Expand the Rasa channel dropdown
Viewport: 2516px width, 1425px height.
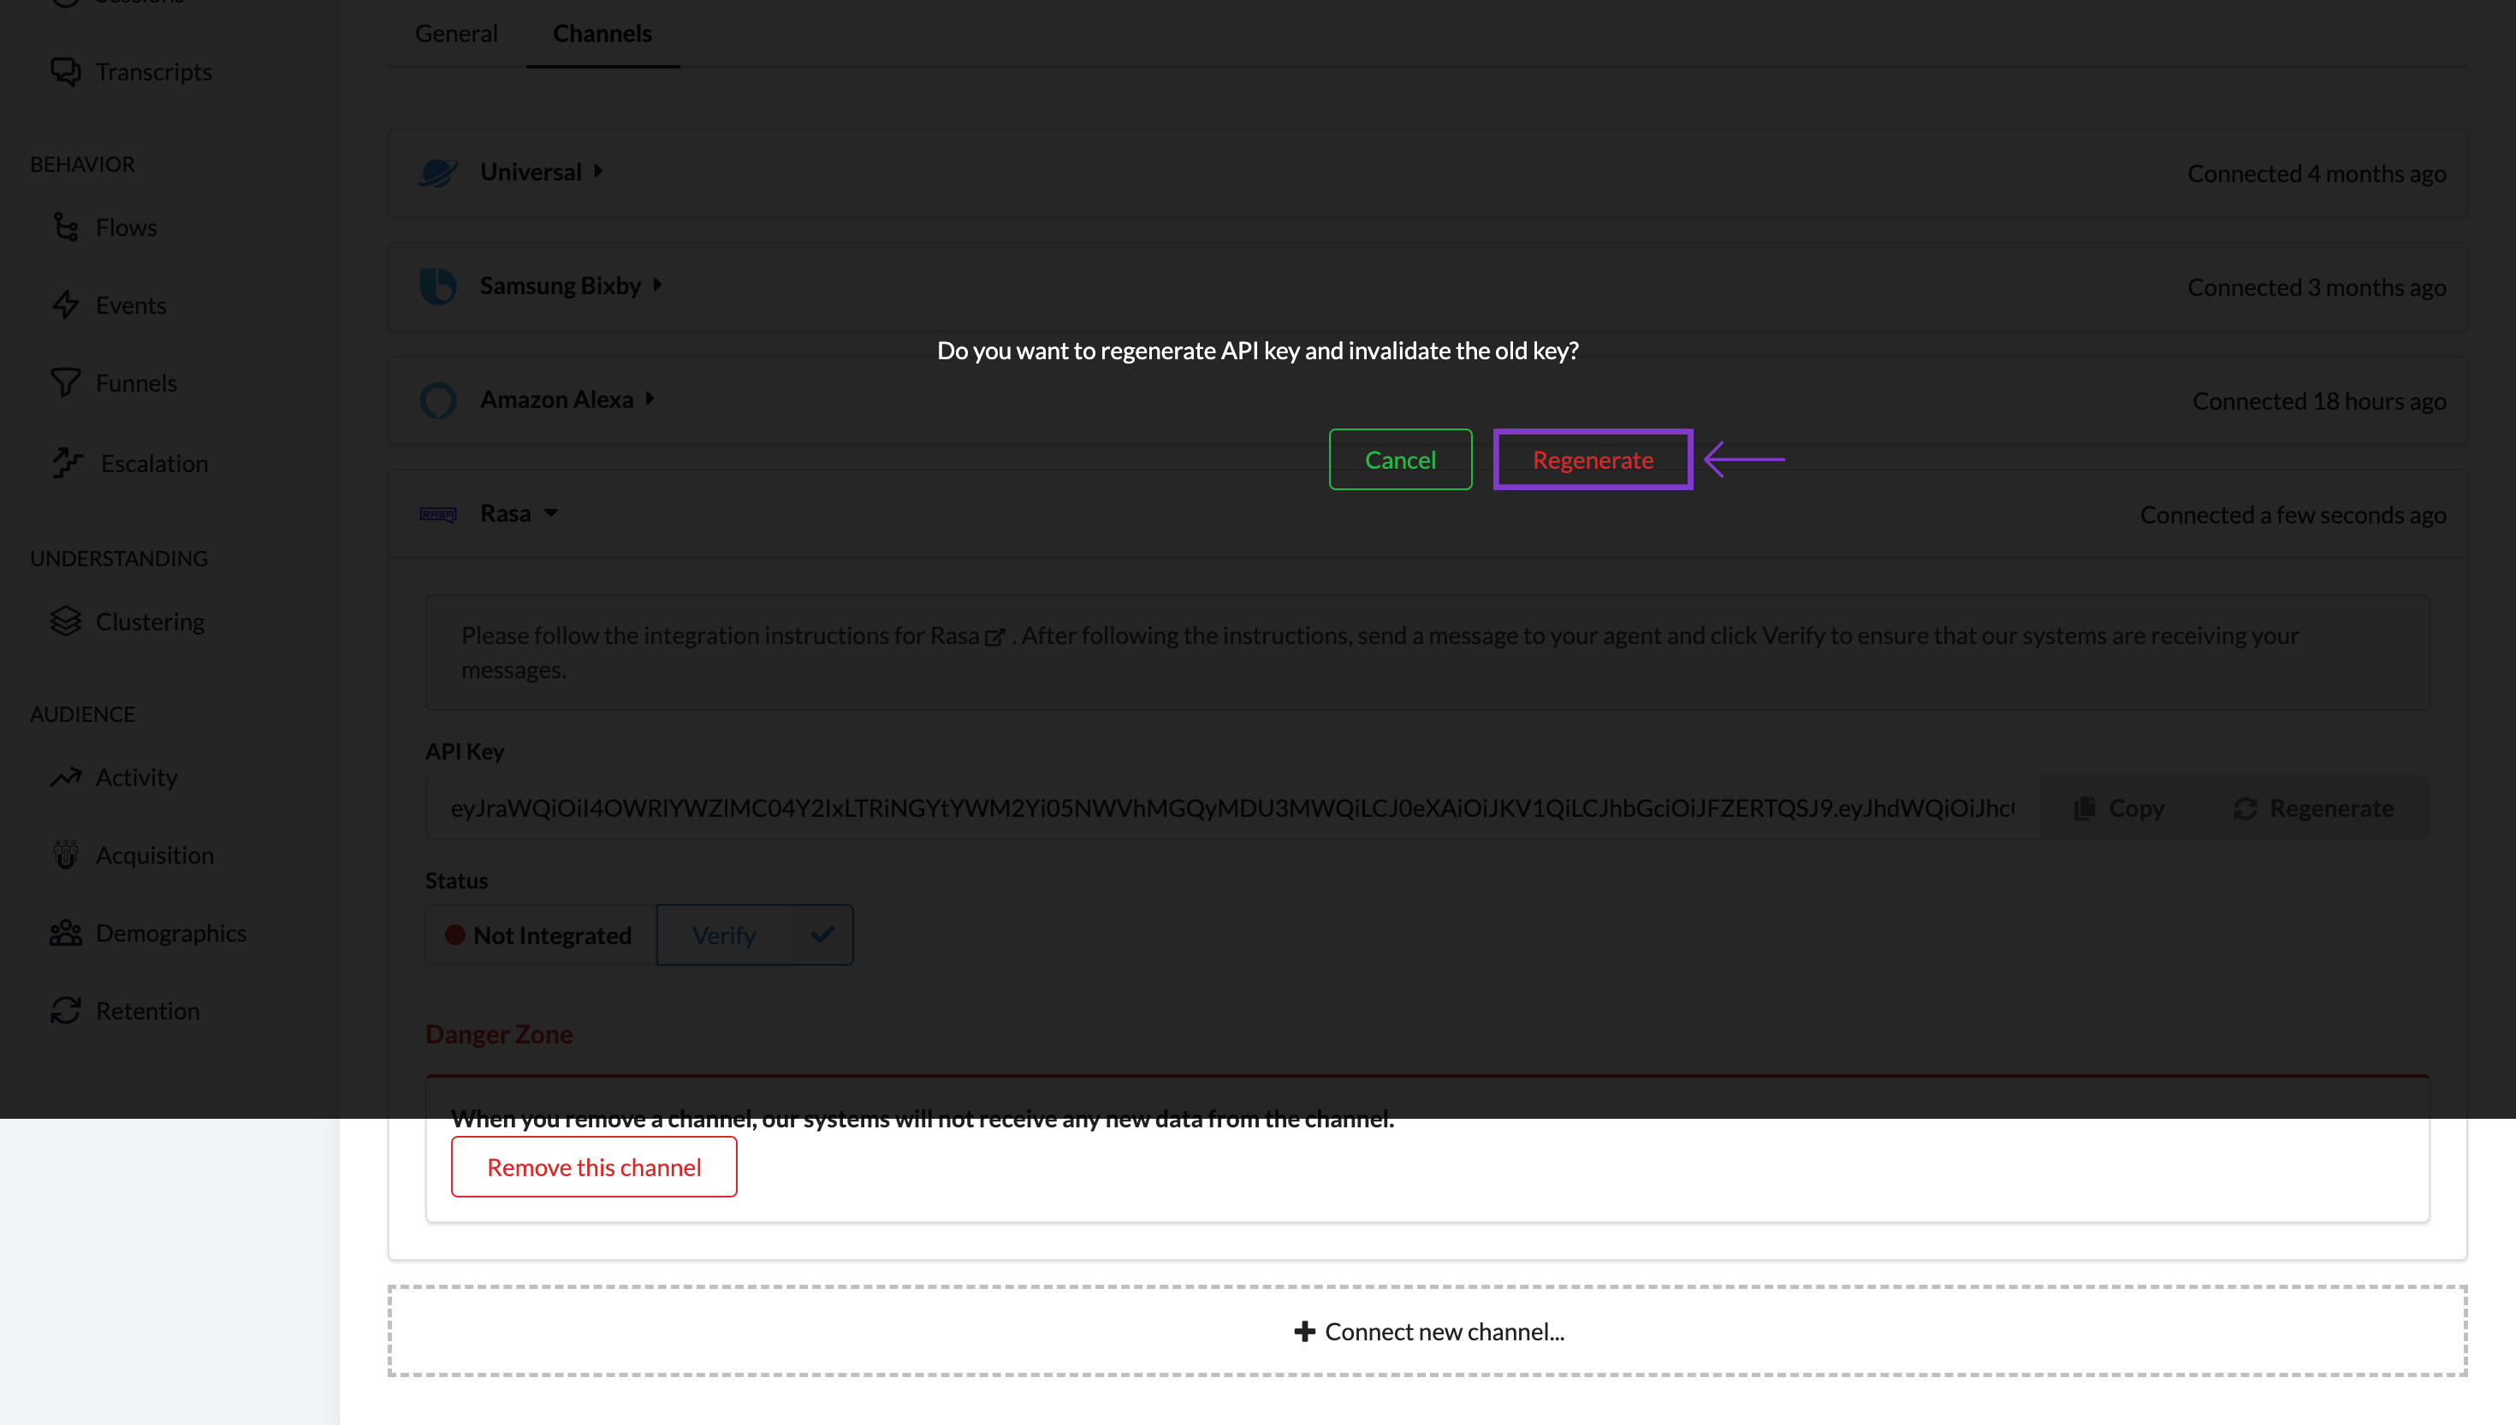coord(551,513)
